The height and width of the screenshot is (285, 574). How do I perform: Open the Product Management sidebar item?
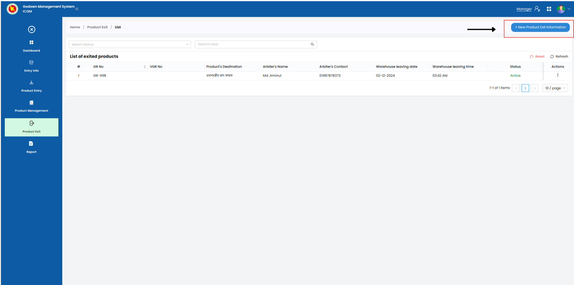click(31, 106)
